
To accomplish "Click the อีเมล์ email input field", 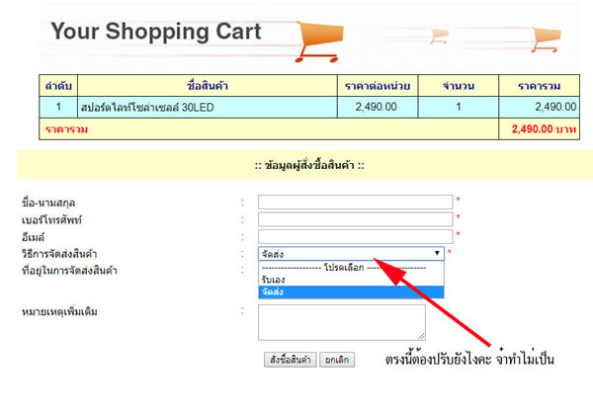I will pos(355,237).
